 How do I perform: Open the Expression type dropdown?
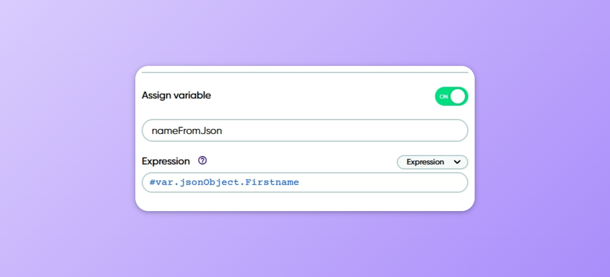(433, 162)
